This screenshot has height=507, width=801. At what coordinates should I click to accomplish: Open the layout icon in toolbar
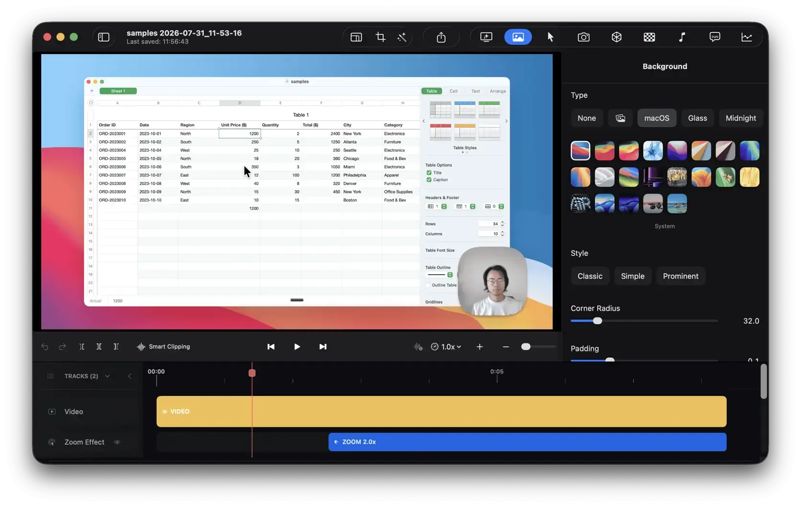356,37
